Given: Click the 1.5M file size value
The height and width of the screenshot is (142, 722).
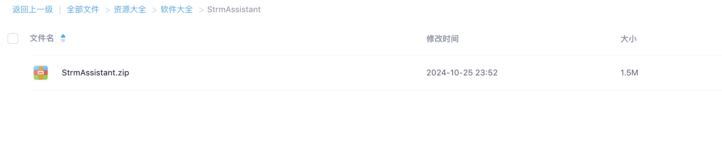Looking at the screenshot, I should [x=629, y=73].
